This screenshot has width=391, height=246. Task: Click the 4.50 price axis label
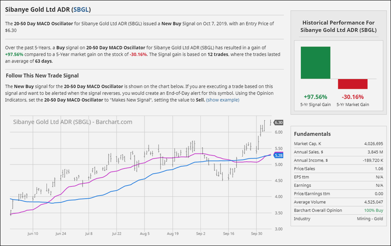[x=279, y=181]
